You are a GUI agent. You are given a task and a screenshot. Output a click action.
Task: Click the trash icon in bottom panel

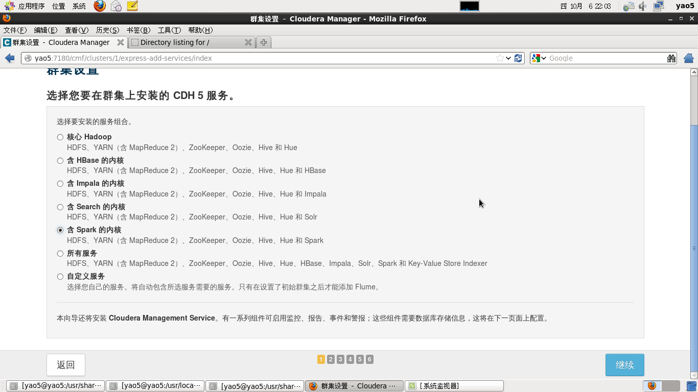click(691, 386)
